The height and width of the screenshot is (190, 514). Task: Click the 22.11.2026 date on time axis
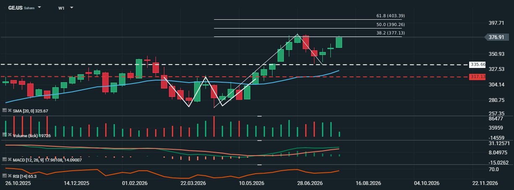click(x=485, y=183)
